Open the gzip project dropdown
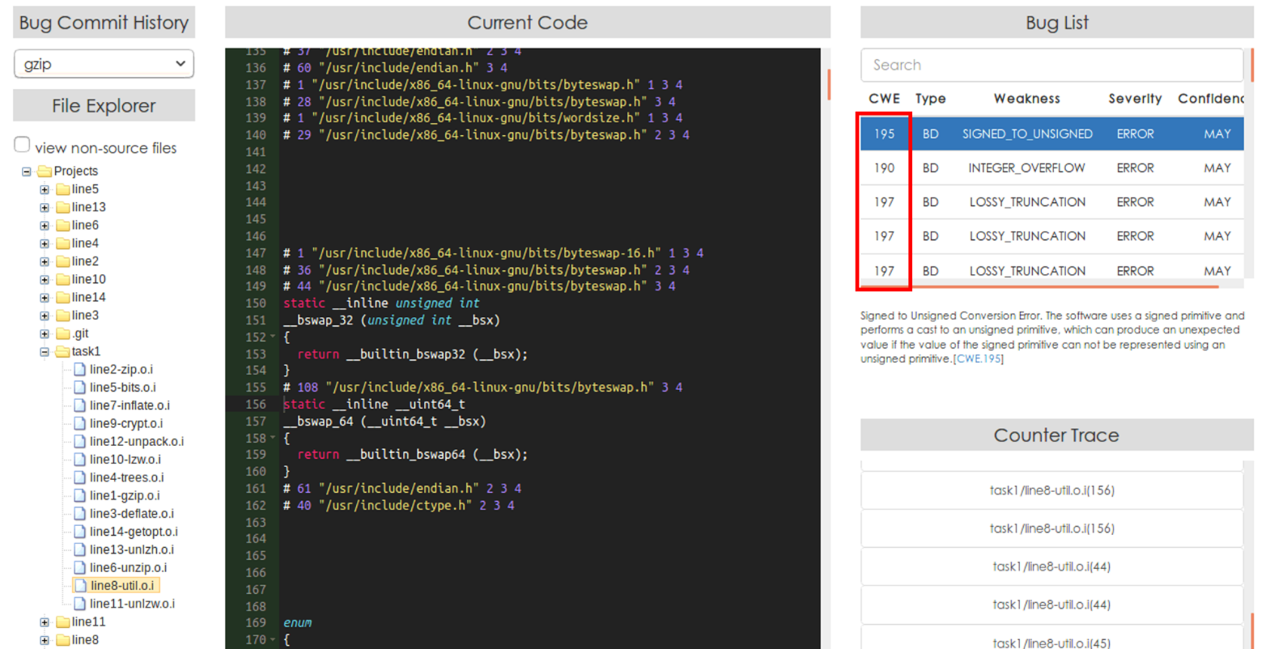Image resolution: width=1266 pixels, height=649 pixels. [x=104, y=64]
